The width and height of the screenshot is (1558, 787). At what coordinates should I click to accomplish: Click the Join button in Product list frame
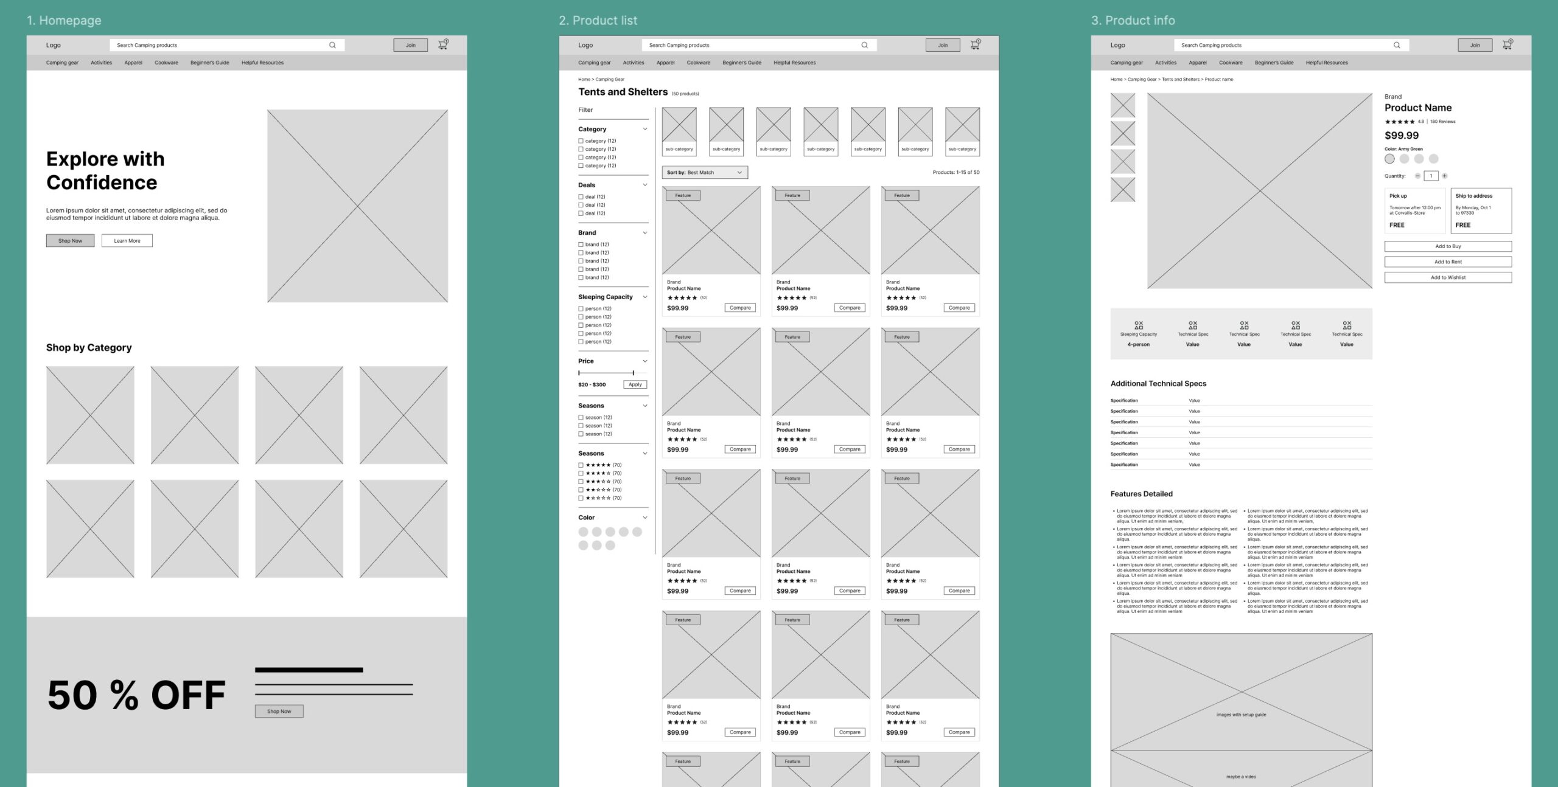(x=943, y=45)
